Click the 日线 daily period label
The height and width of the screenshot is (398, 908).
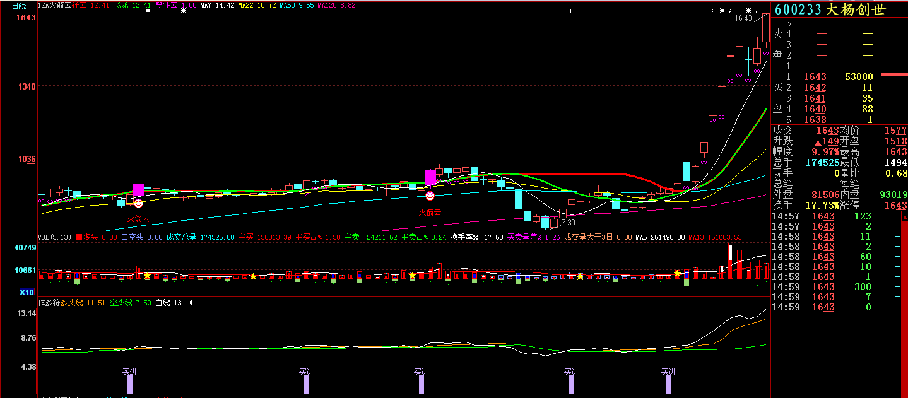point(20,6)
